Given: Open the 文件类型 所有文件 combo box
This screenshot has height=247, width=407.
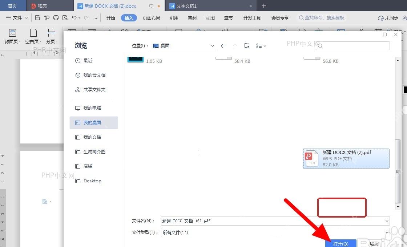Looking at the screenshot, I should click(x=275, y=232).
